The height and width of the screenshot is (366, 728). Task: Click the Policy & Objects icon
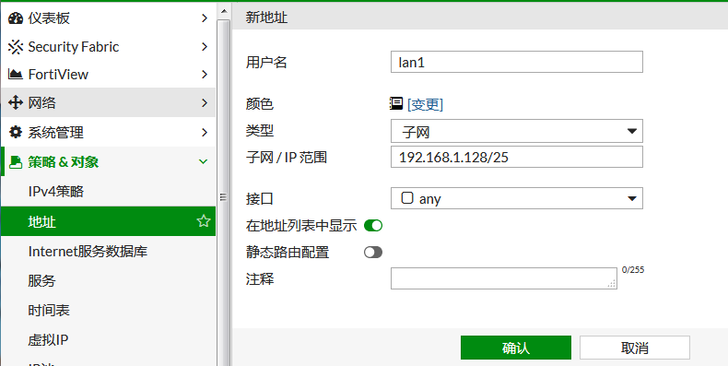(16, 162)
